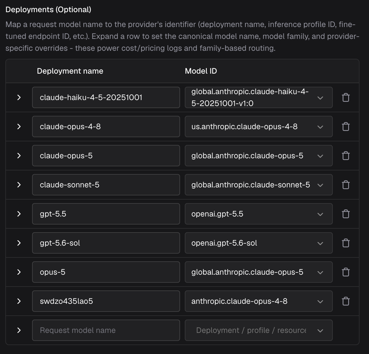This screenshot has width=369, height=354.
Task: Open the openai.gpt-5.6-sol model ID dropdown
Action: (x=258, y=243)
